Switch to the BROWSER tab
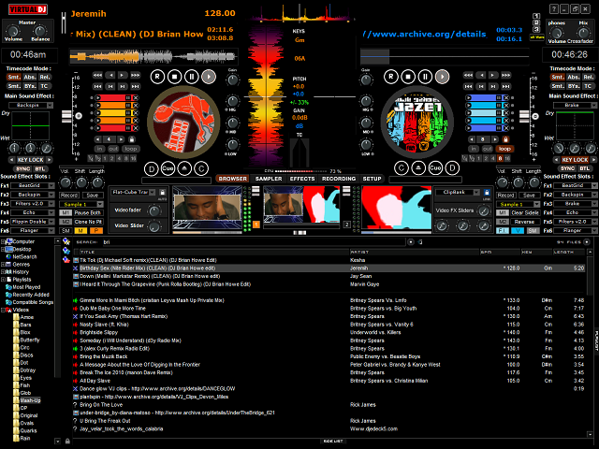Viewport: 599px width, 449px height. click(233, 179)
